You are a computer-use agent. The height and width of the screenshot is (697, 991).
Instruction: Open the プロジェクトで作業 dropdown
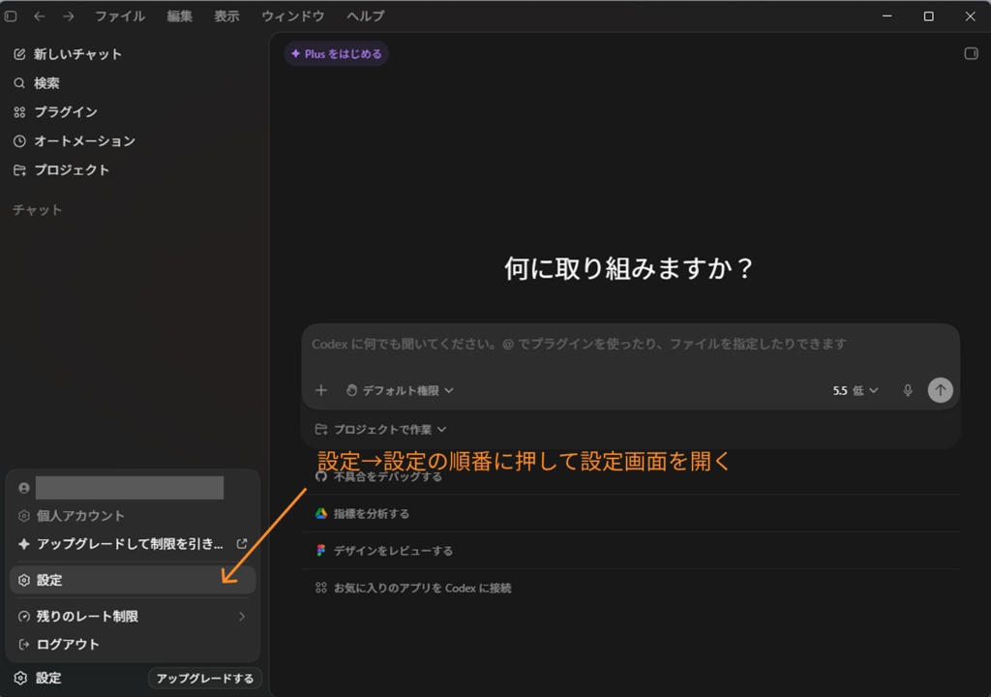[380, 430]
